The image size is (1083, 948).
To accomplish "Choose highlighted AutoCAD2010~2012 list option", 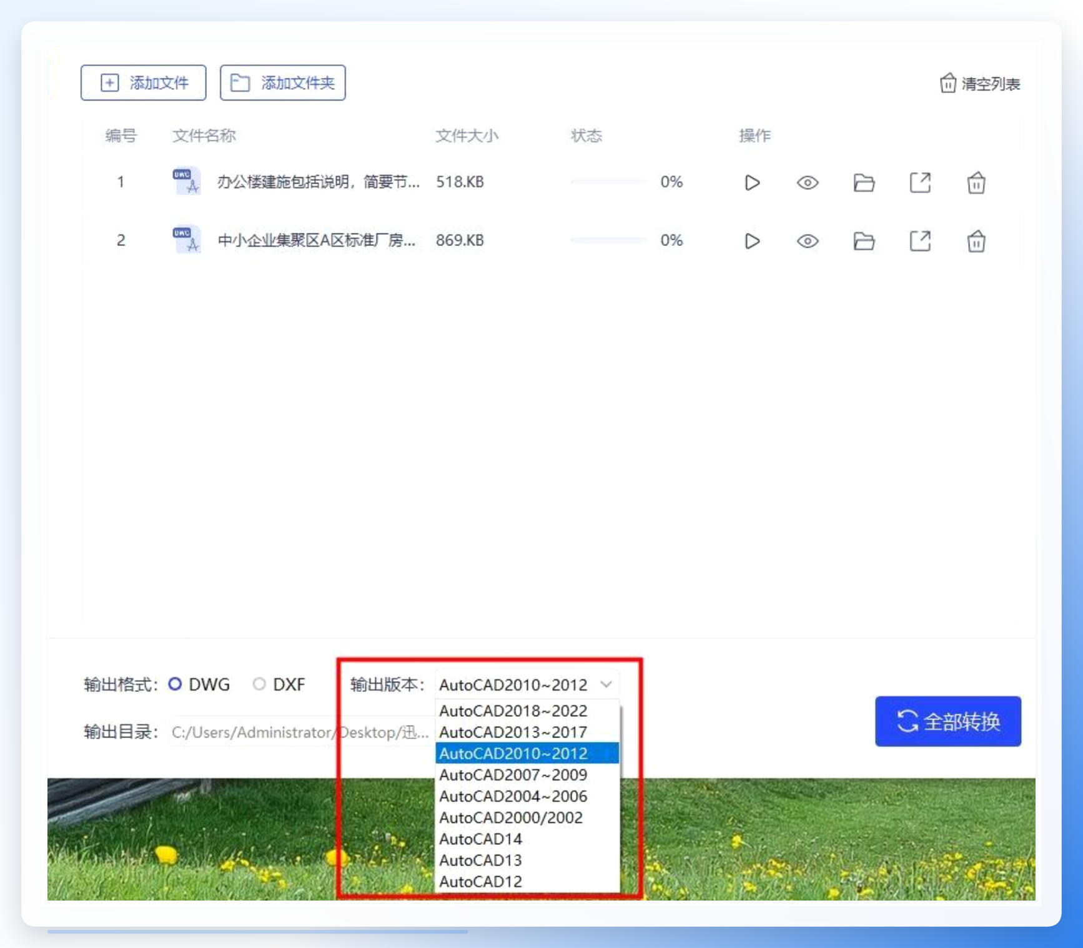I will point(527,753).
